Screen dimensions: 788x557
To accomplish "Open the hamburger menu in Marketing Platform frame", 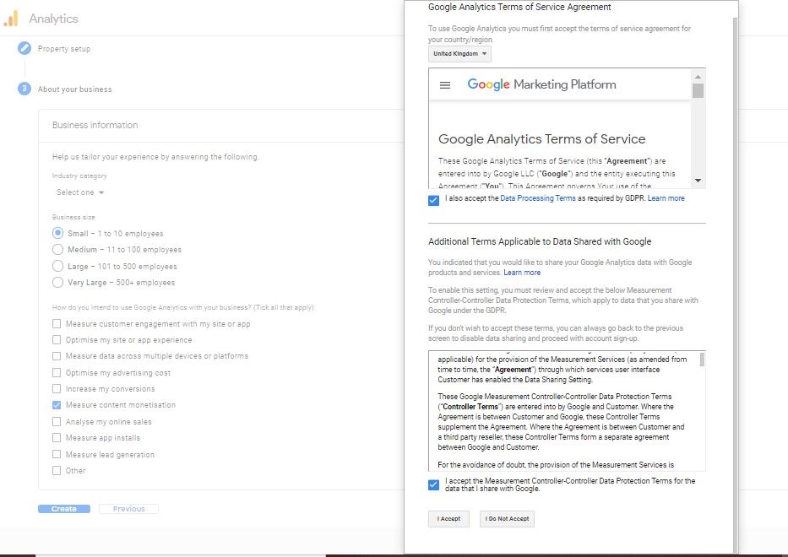I will [445, 85].
